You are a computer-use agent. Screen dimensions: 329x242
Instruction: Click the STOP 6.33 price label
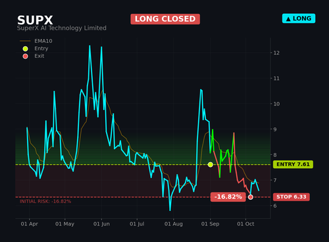pos(291,197)
